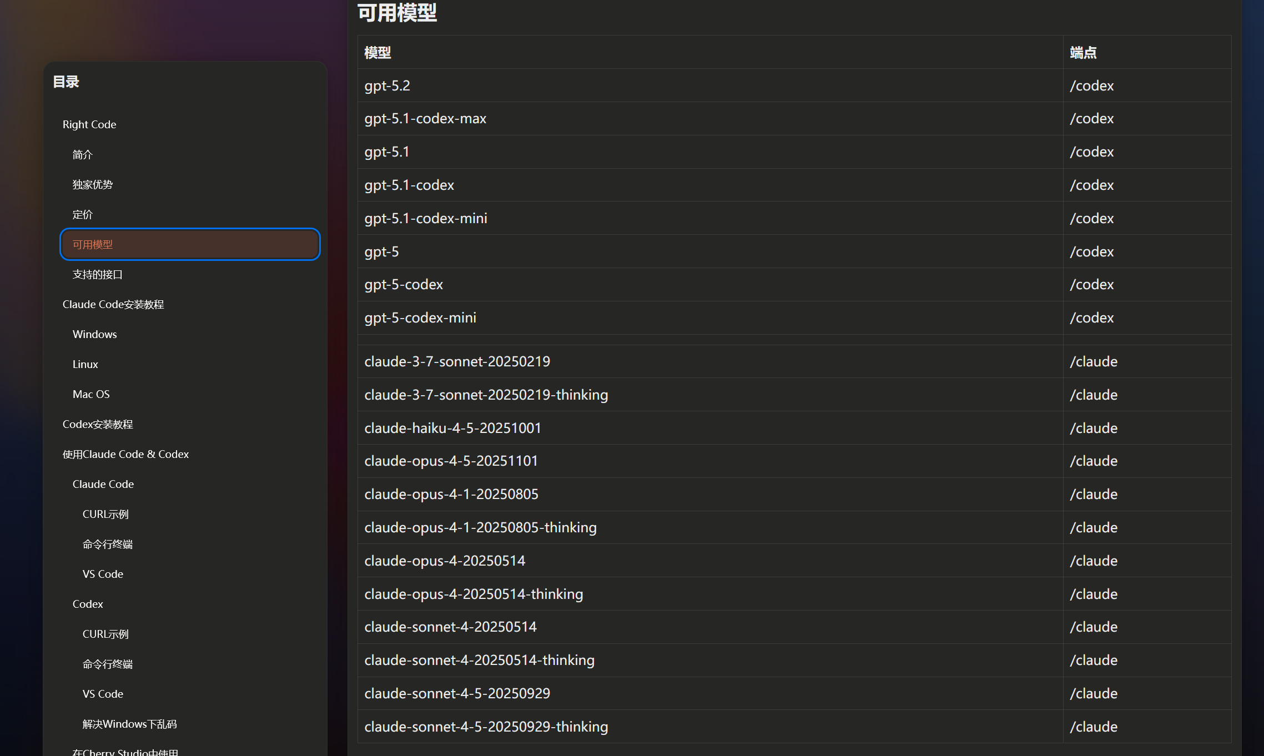Click the 端点 column header
This screenshot has height=756, width=1264.
click(x=1083, y=53)
